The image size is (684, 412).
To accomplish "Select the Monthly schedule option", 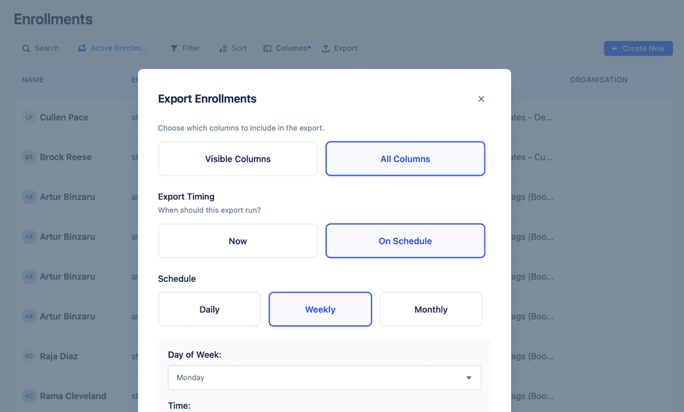I will coord(431,309).
